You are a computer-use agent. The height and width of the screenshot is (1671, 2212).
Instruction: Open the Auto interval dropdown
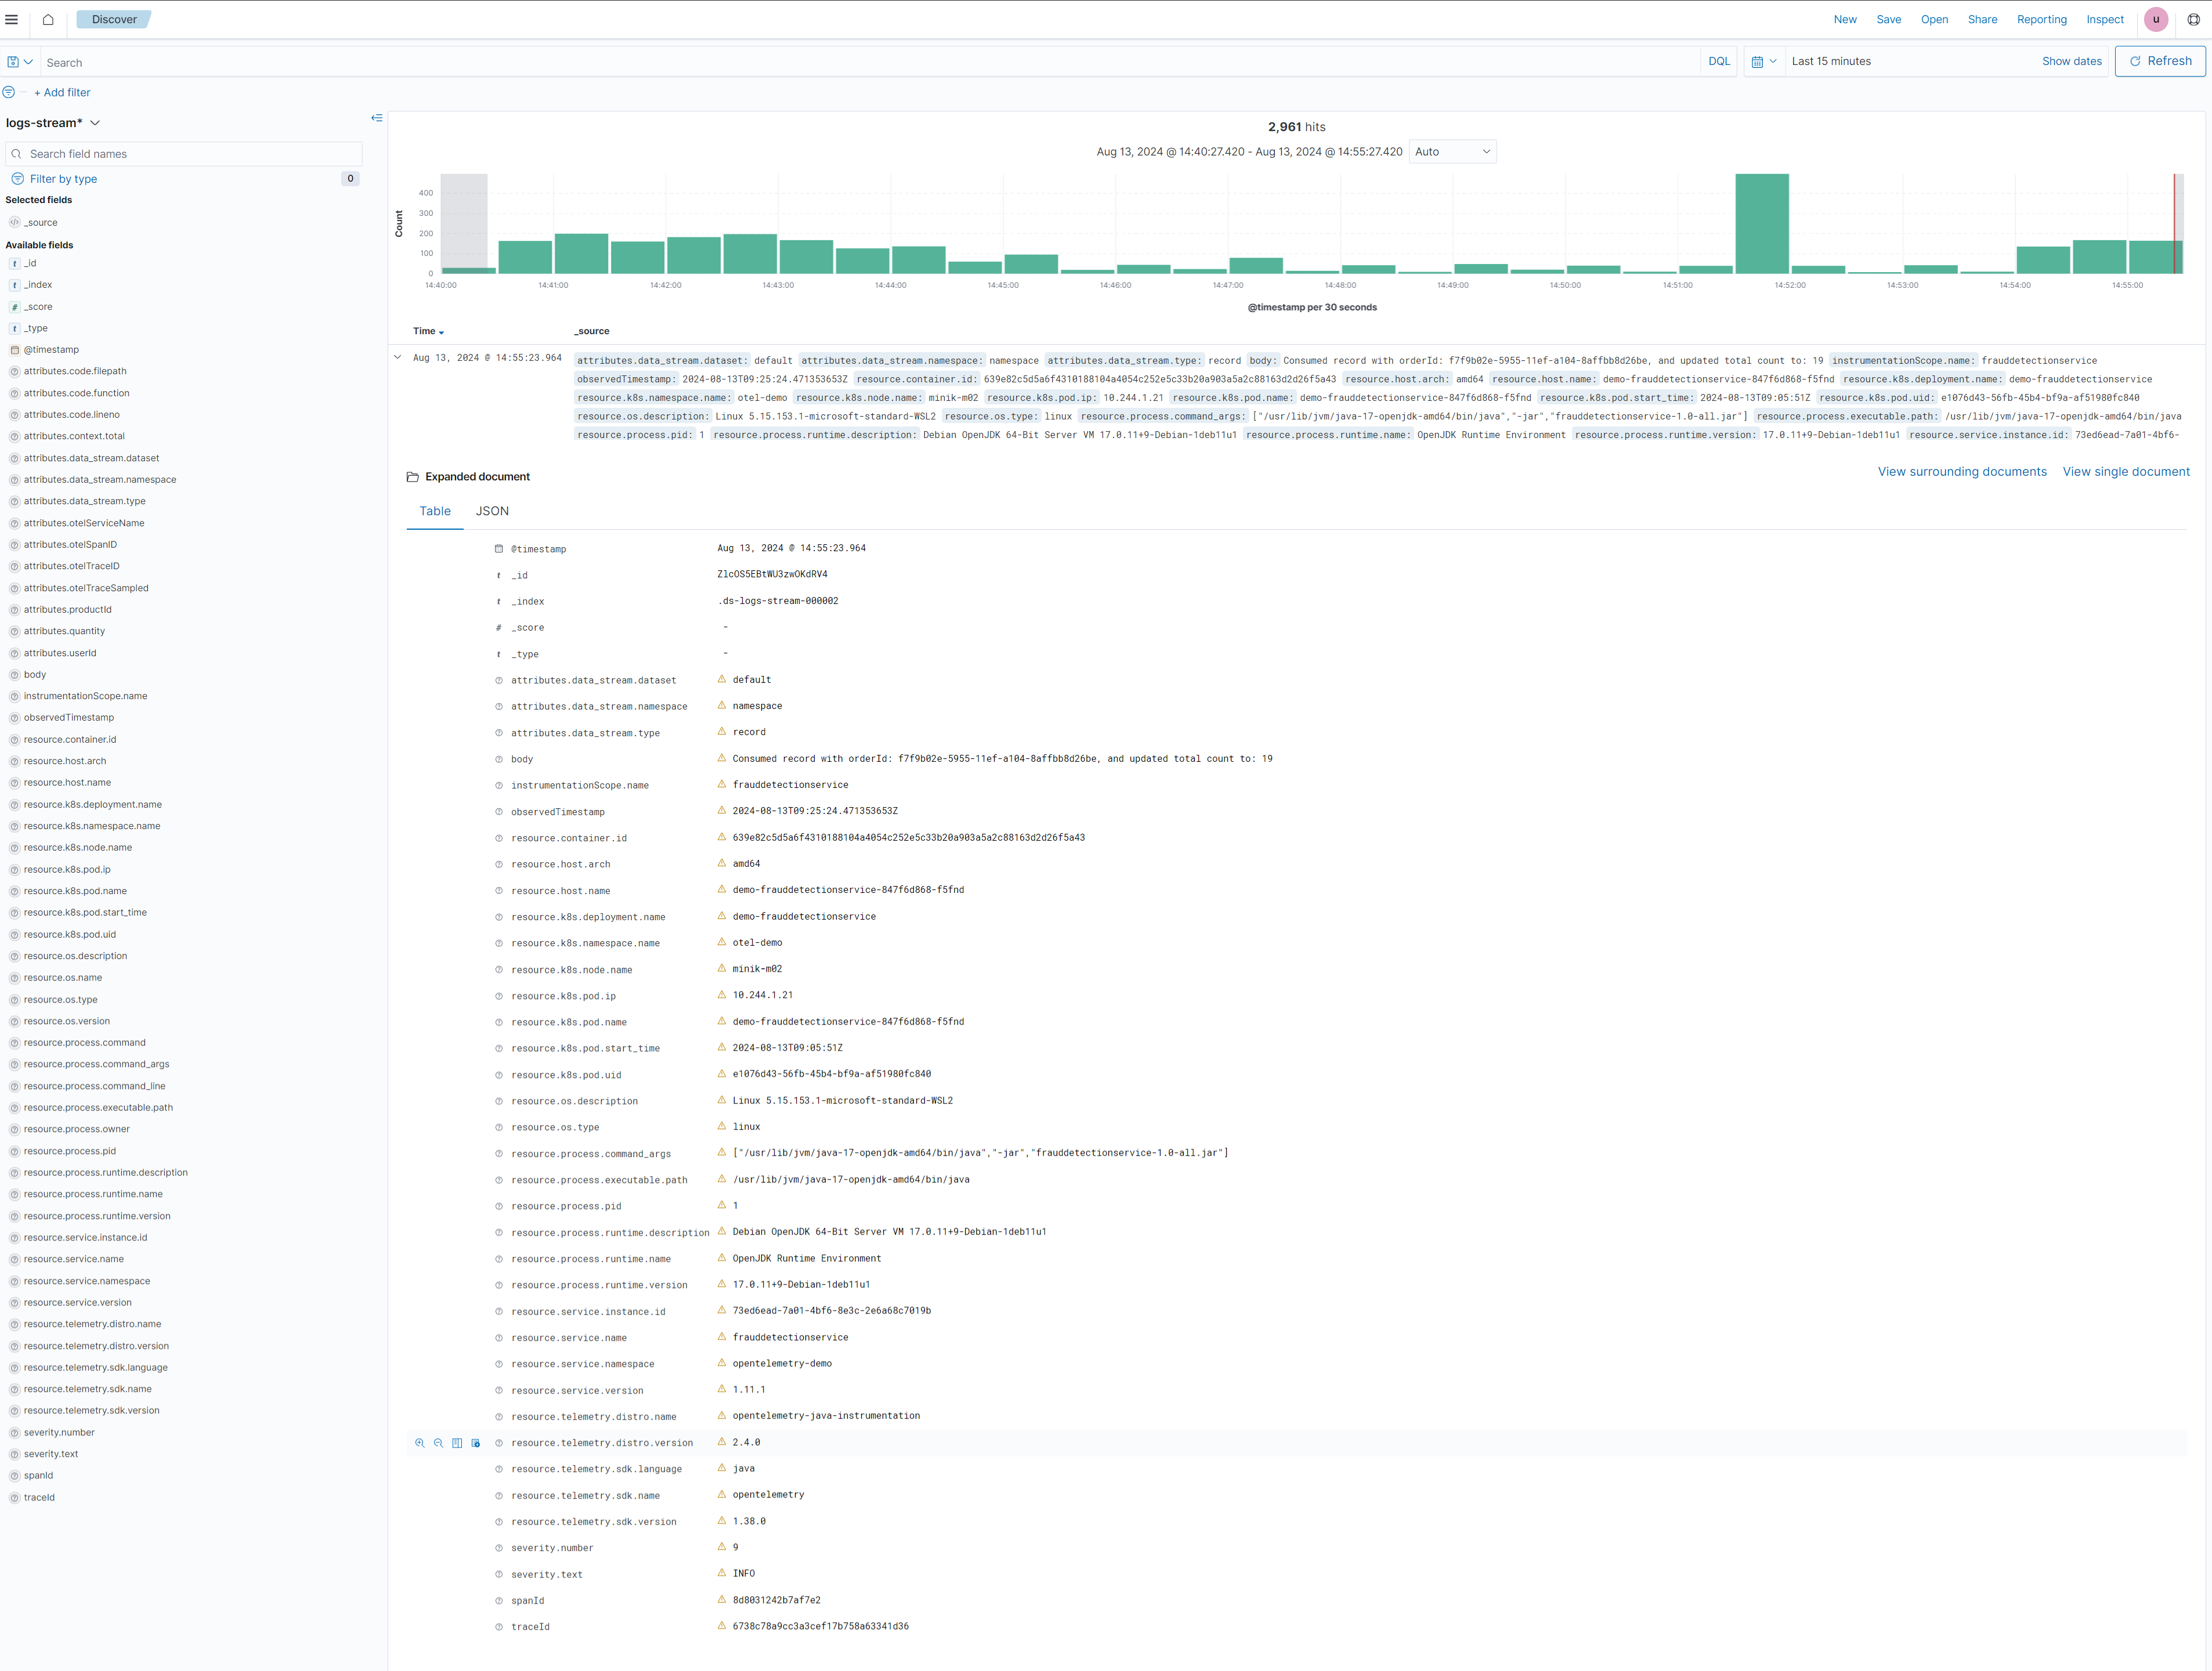1452,152
